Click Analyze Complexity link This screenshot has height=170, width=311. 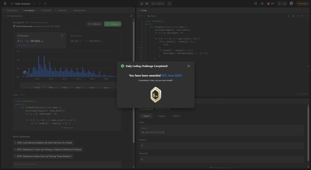tap(28, 45)
